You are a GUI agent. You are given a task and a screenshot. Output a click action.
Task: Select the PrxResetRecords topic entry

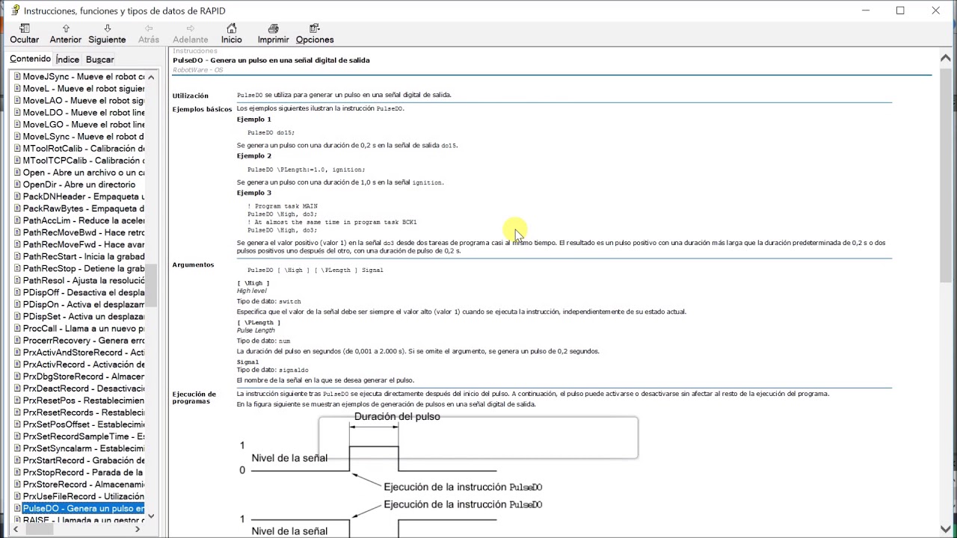(x=84, y=412)
